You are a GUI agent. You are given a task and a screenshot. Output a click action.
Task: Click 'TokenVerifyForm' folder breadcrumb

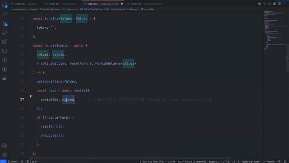click(50, 9)
